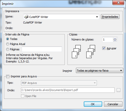Open printer Propriedades
The height and width of the screenshot is (111, 126).
coord(110,17)
